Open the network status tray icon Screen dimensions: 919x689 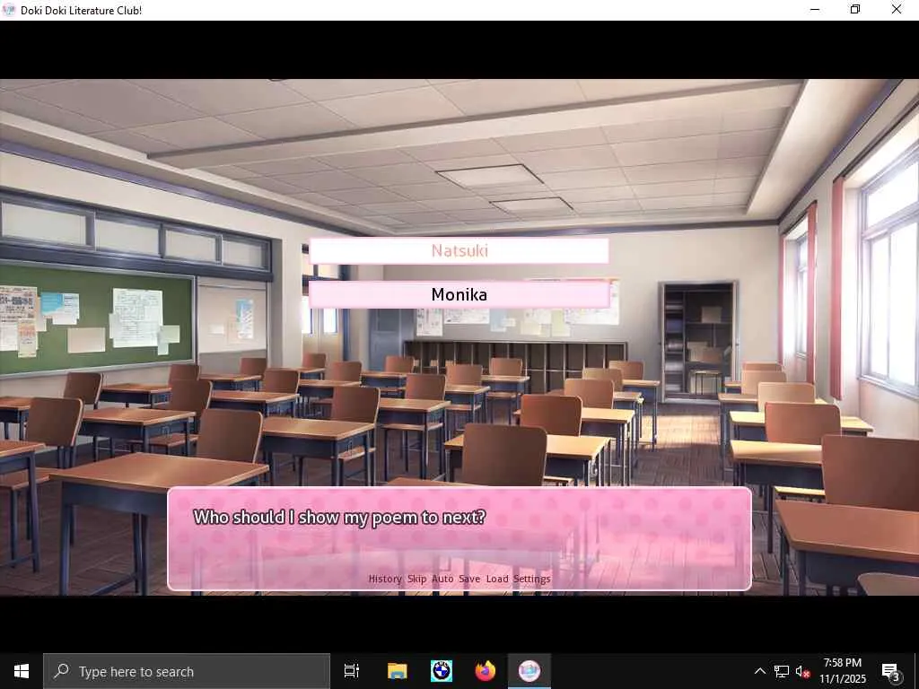[782, 671]
